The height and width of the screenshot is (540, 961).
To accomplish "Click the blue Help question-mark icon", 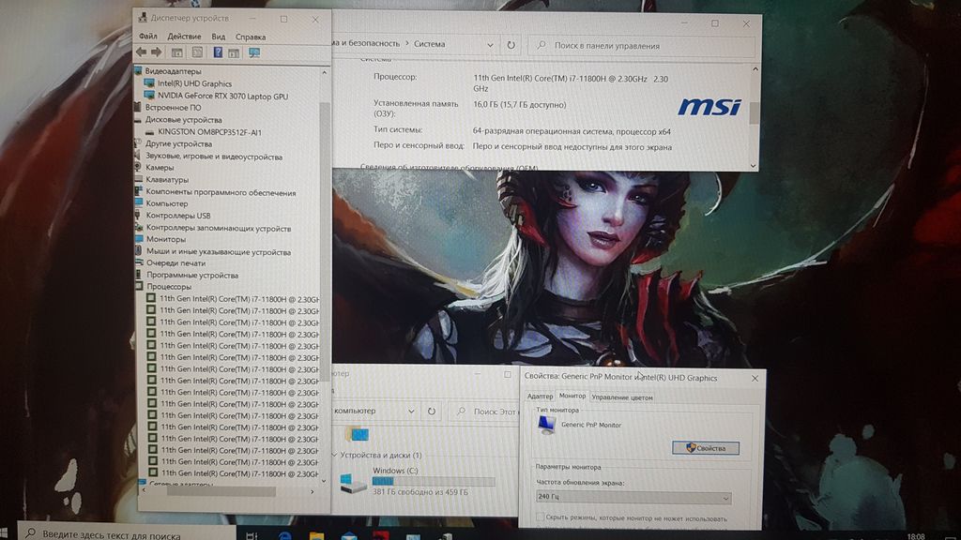I will [218, 52].
